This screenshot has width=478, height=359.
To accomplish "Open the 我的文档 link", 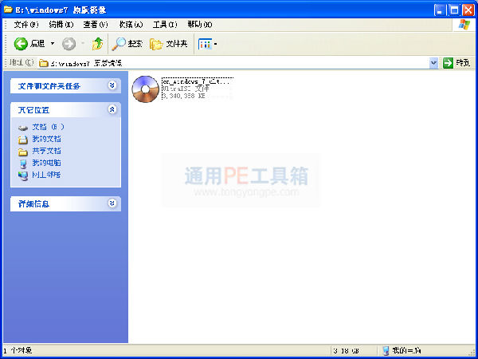I will click(46, 139).
